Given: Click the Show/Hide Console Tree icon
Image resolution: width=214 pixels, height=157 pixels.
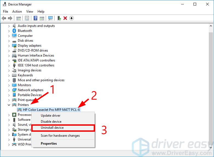Looking at the screenshot, I should click(x=19, y=18).
